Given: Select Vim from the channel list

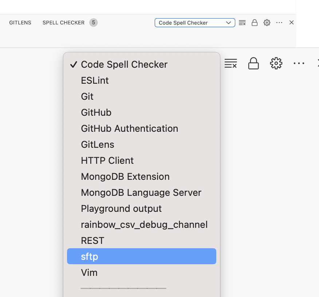Looking at the screenshot, I should tap(89, 273).
